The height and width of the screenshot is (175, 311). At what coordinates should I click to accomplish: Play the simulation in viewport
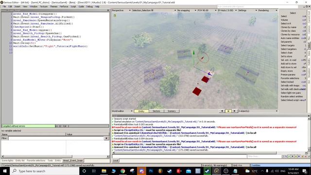[234, 111]
